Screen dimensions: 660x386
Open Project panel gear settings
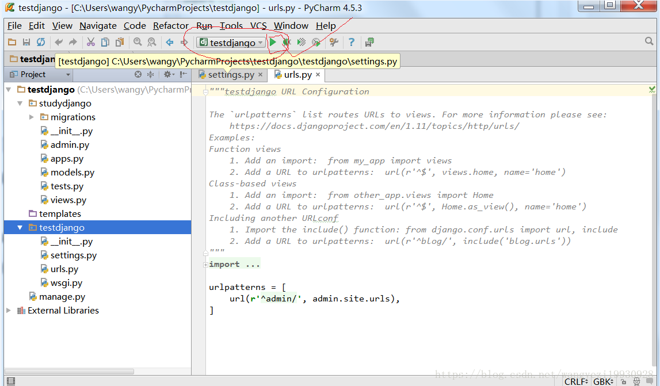(169, 75)
